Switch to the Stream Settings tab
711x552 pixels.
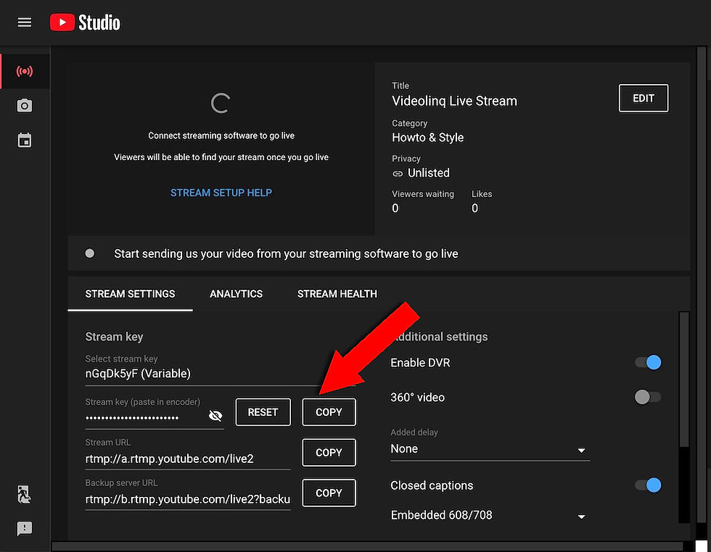[x=130, y=294]
